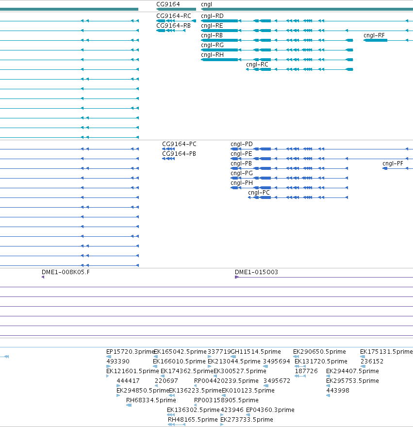Viewport: 413px width, 427px height.
Task: Pick the cngl-PD protein label
Action: 242,144
